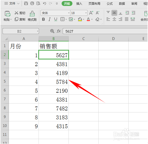Select column A header
The image size is (148, 144).
coord(24,39)
